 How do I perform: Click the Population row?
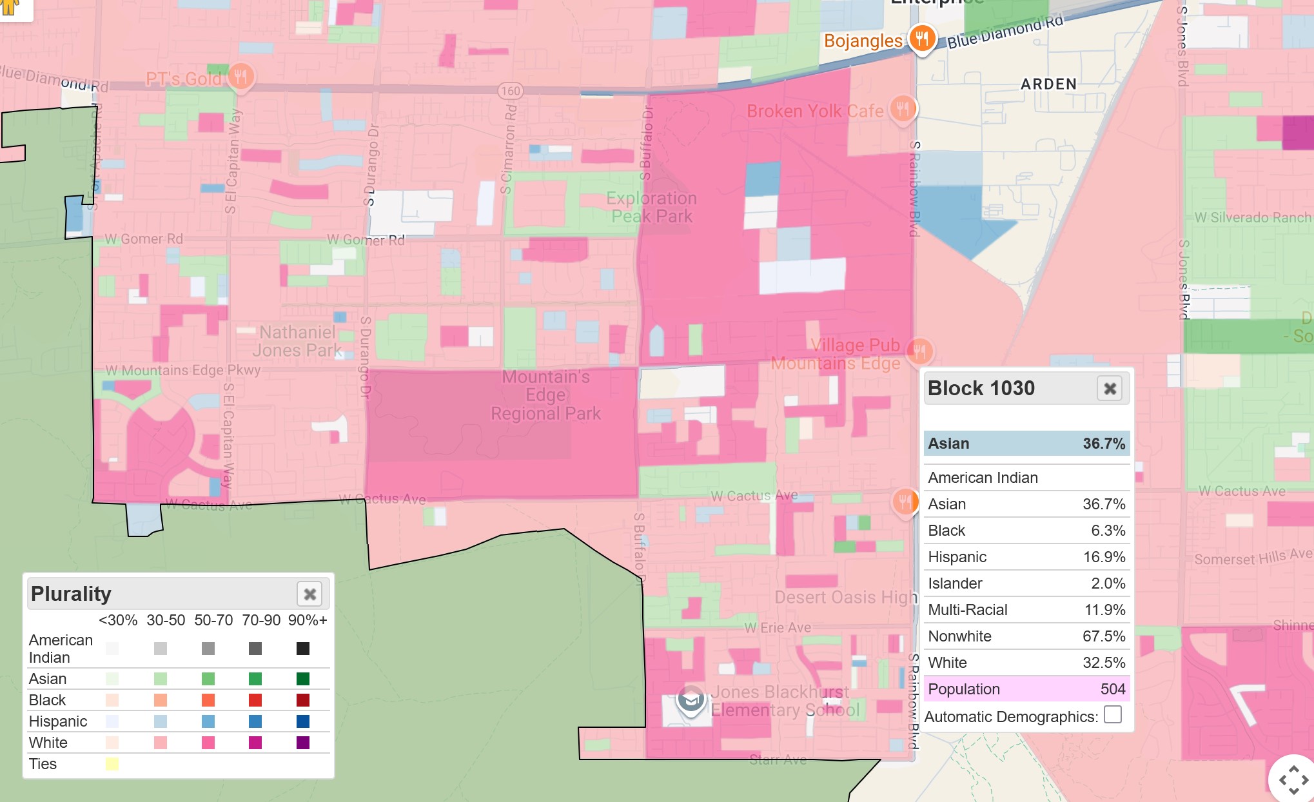click(x=1026, y=689)
